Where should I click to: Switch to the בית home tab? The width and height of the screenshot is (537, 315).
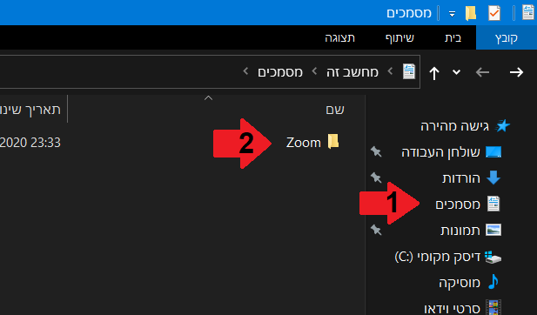point(453,37)
